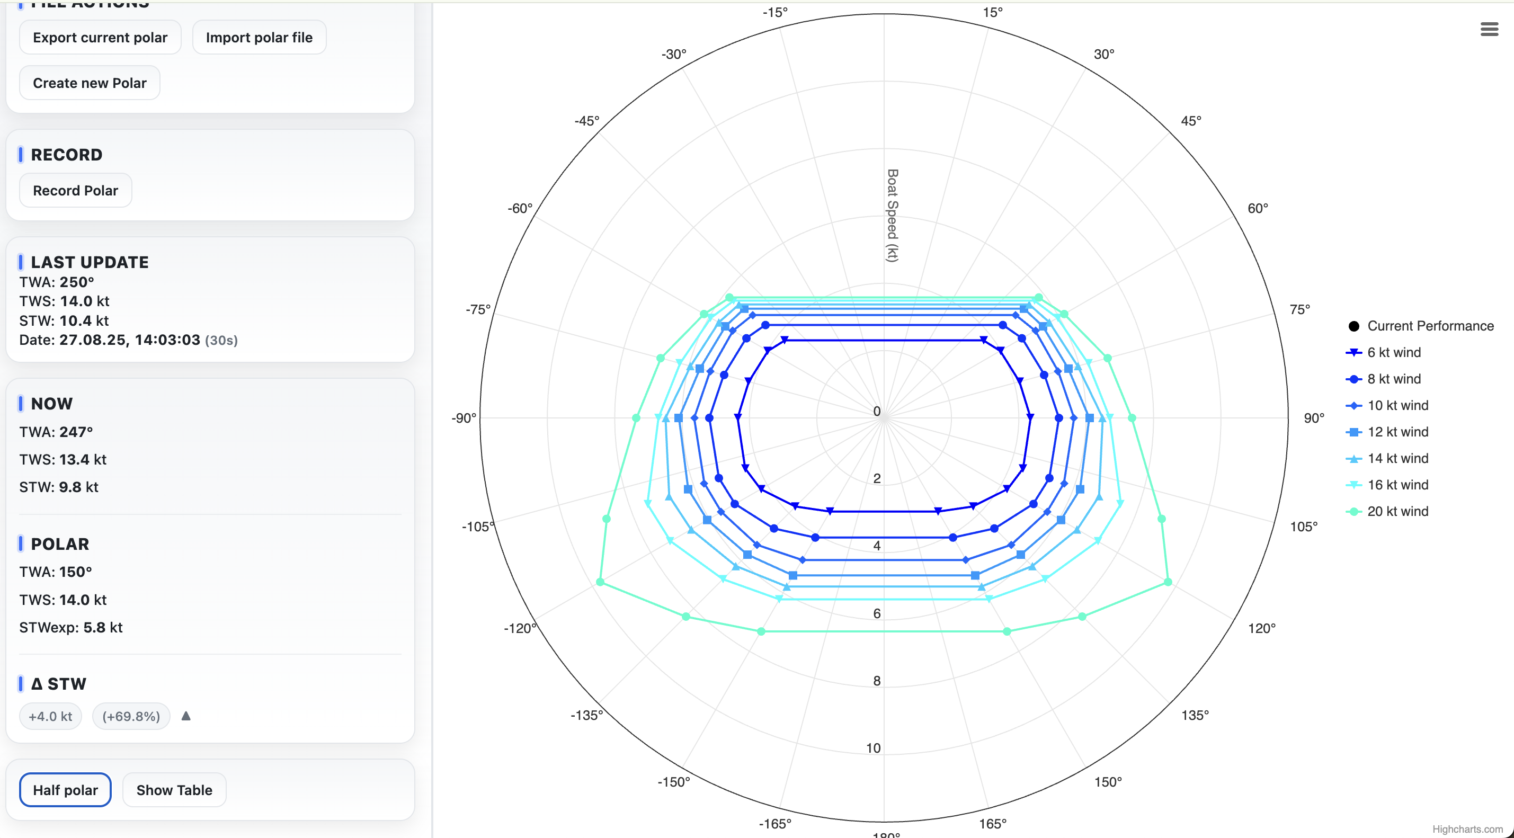Image resolution: width=1514 pixels, height=838 pixels.
Task: Expand the data table with Show Table
Action: (x=174, y=790)
